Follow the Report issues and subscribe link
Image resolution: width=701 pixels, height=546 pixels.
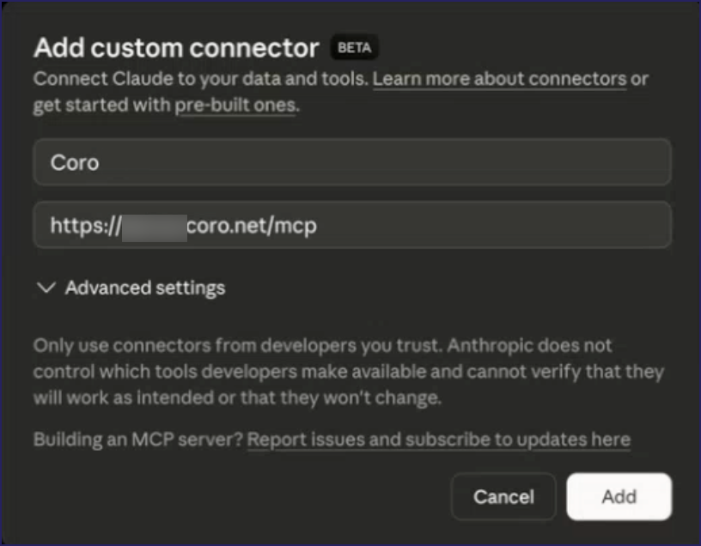pos(438,439)
